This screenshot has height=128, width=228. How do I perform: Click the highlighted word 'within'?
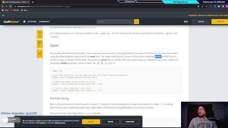point(158,57)
